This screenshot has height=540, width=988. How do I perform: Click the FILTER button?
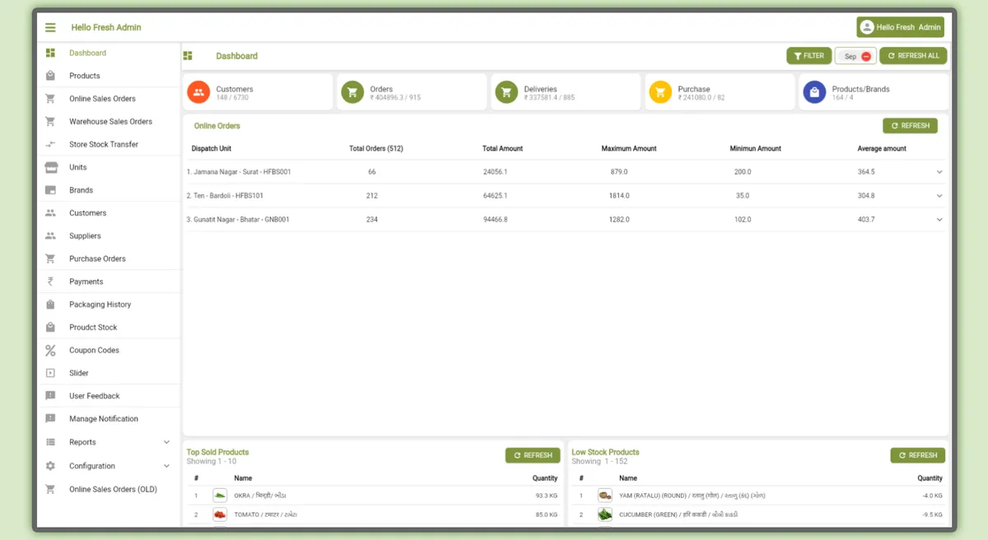(809, 56)
